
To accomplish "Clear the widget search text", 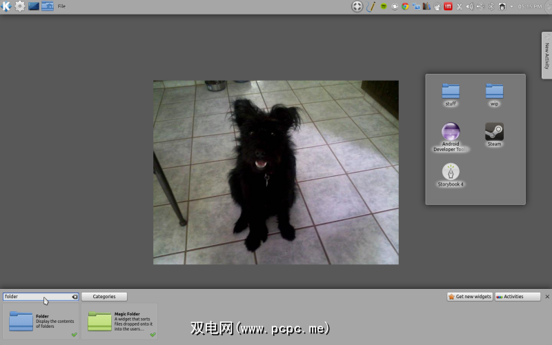I will (75, 297).
